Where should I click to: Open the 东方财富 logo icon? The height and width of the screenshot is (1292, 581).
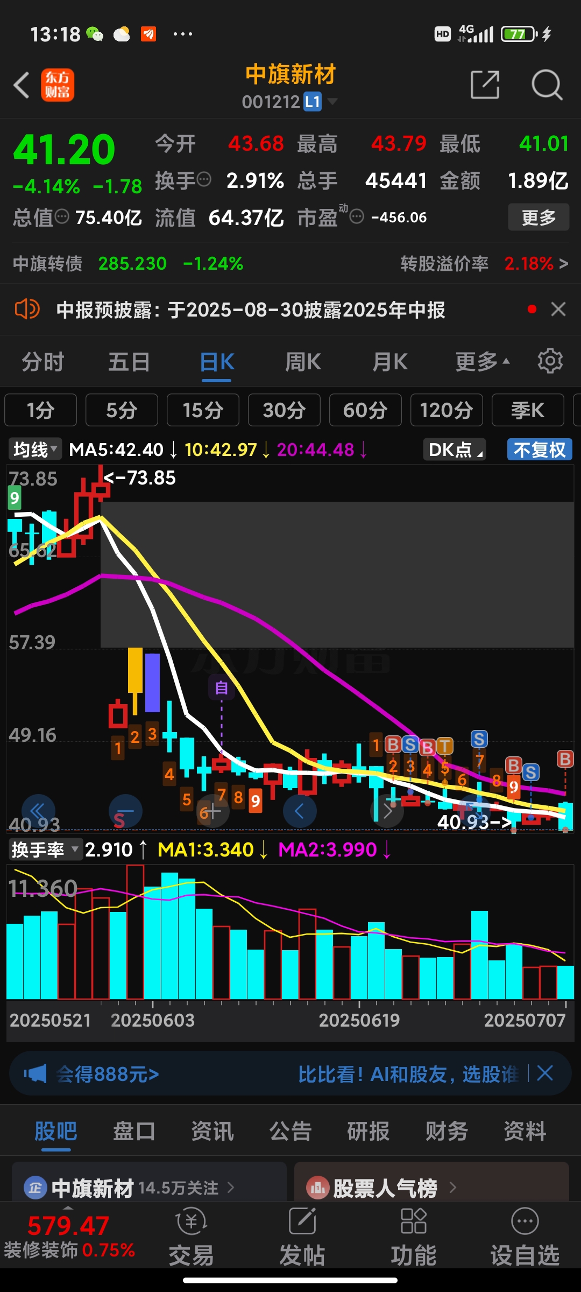[58, 85]
